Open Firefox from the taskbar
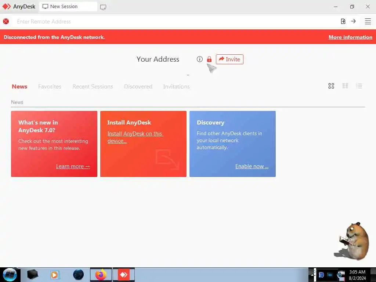 [x=101, y=275]
